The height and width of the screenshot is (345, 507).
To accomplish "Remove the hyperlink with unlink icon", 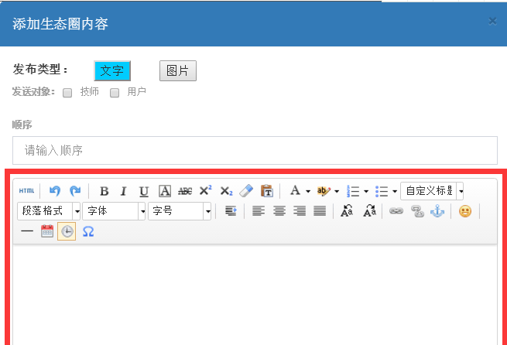I will coord(417,211).
